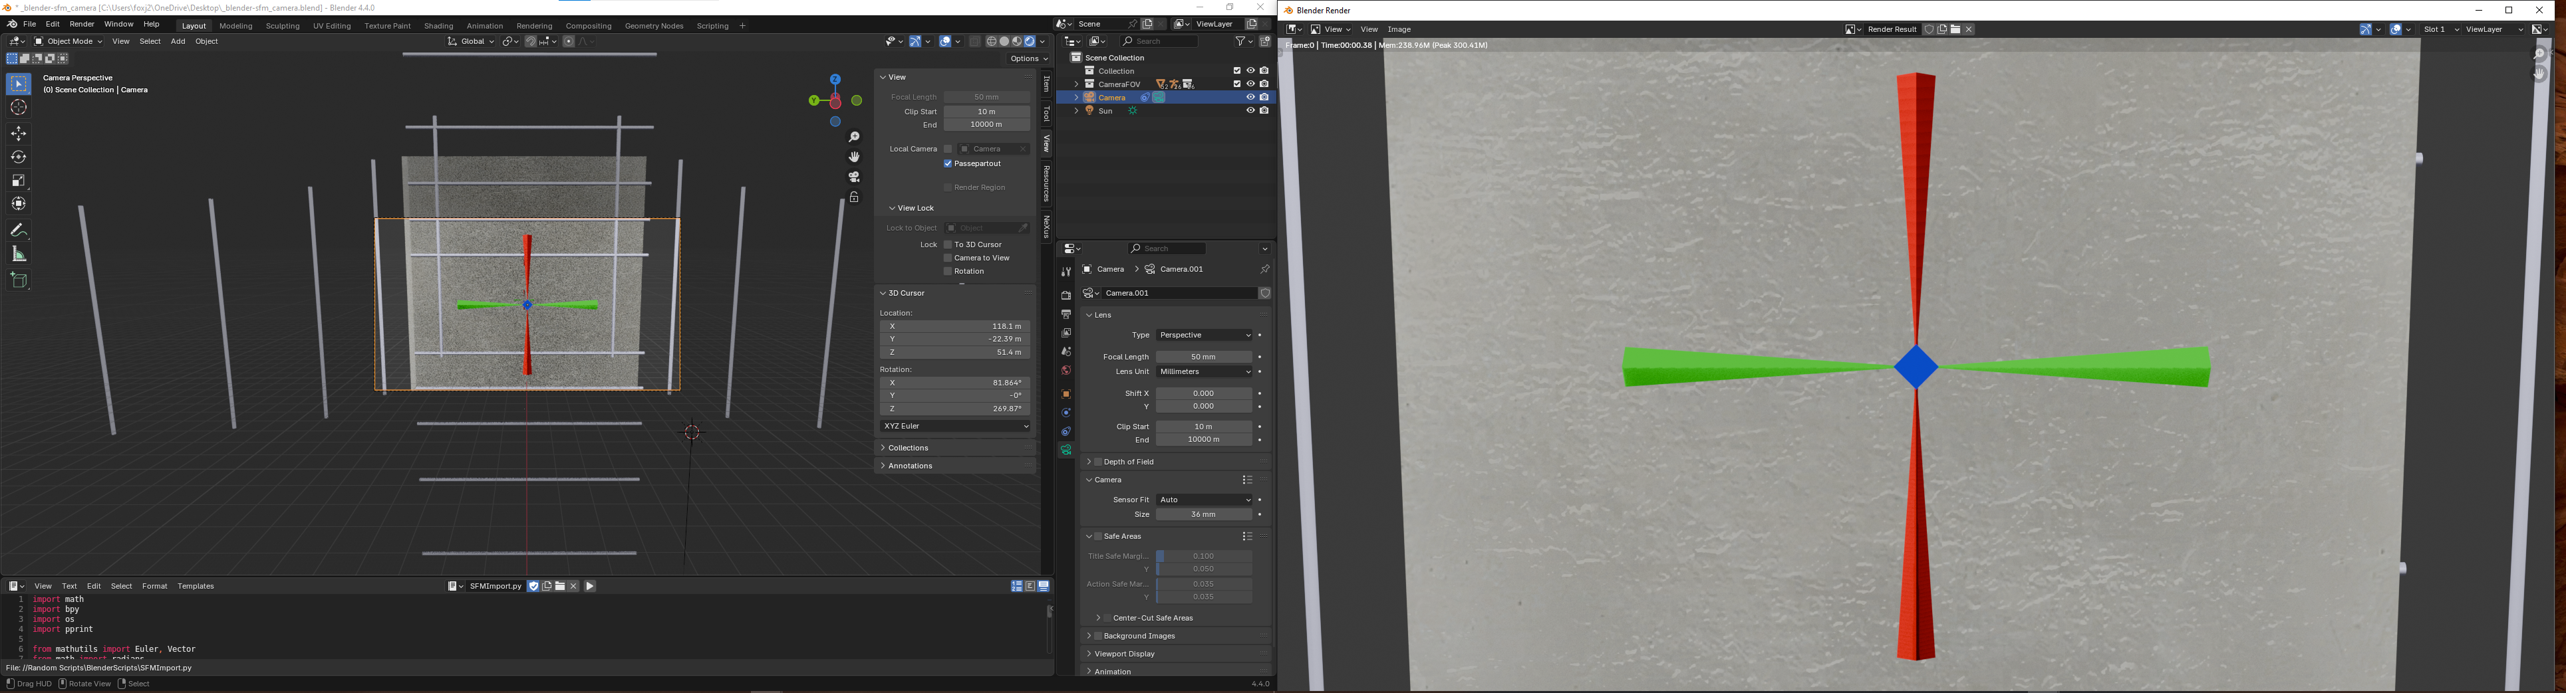Open Templates in the text editor

[x=196, y=587]
